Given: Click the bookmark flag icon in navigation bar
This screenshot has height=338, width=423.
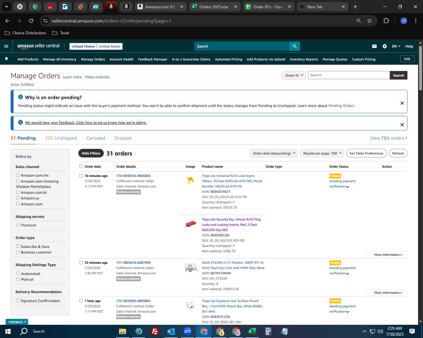Looking at the screenshot, I should tap(6, 59).
